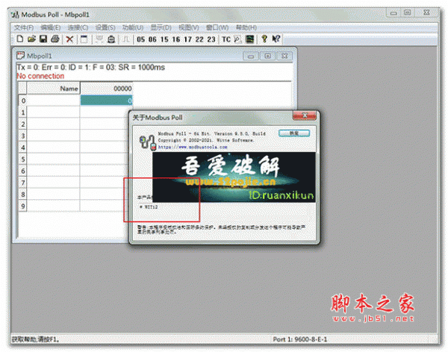Open the magnifier traffic viewer icon
The height and width of the screenshot is (352, 448).
click(237, 39)
